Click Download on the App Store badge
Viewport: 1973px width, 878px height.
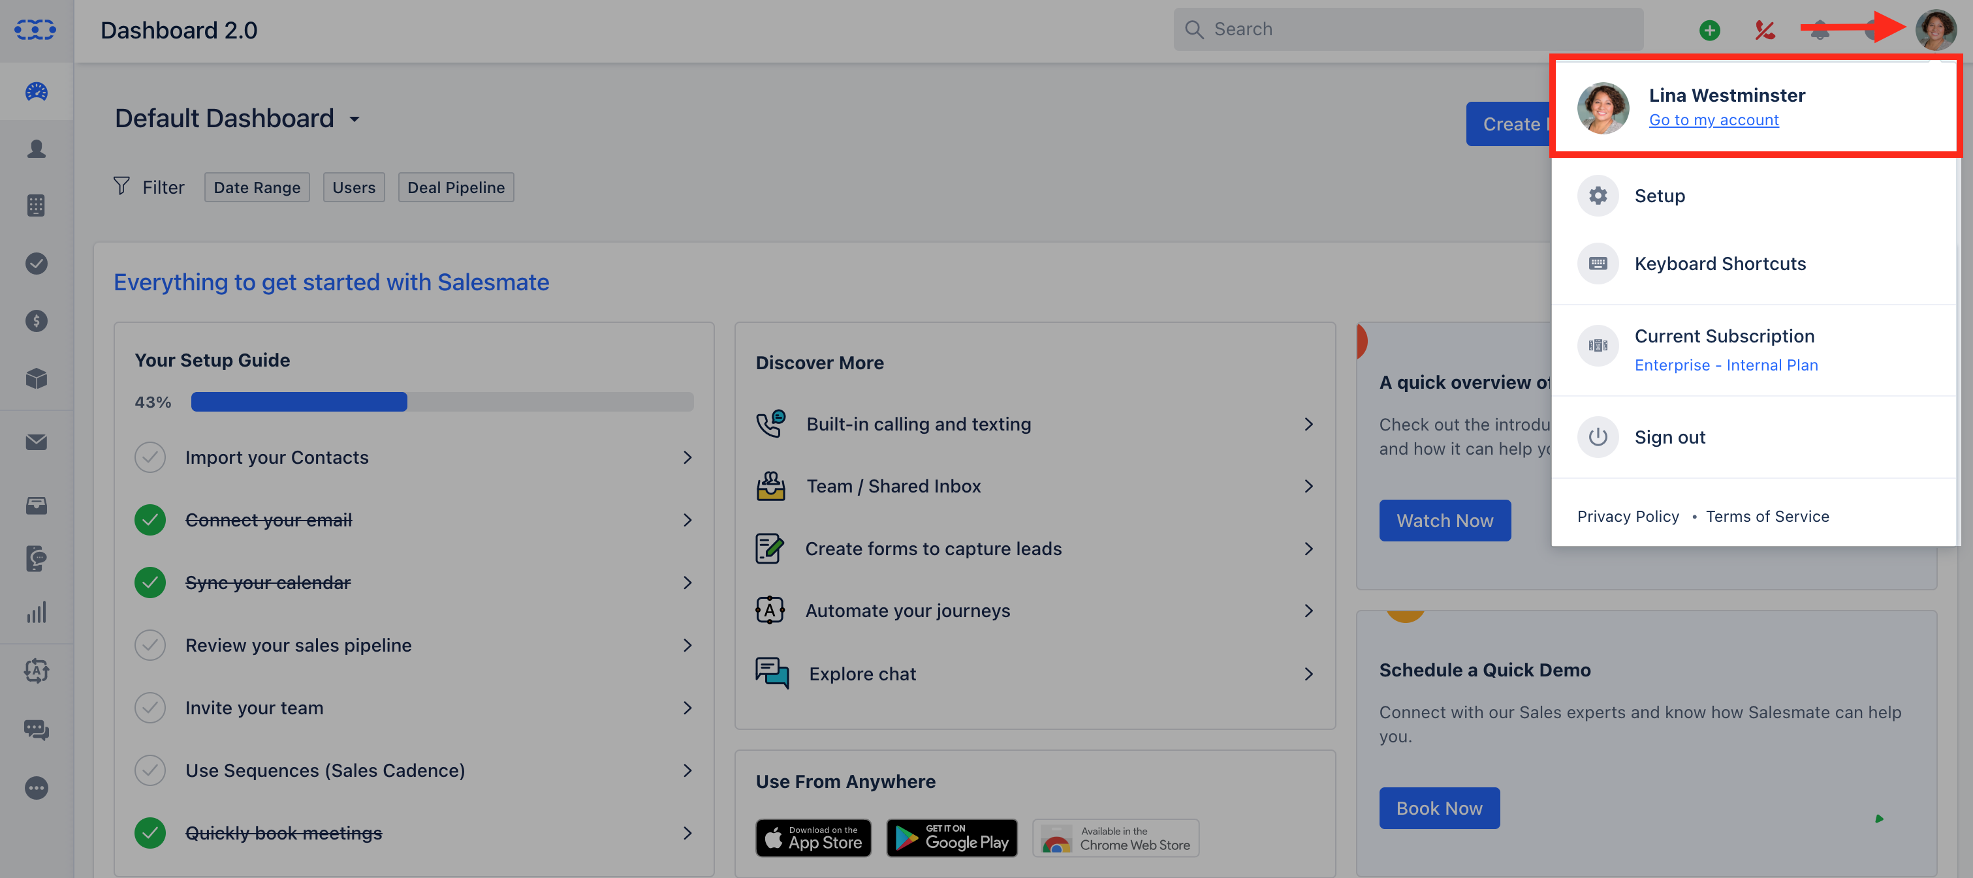pos(813,838)
